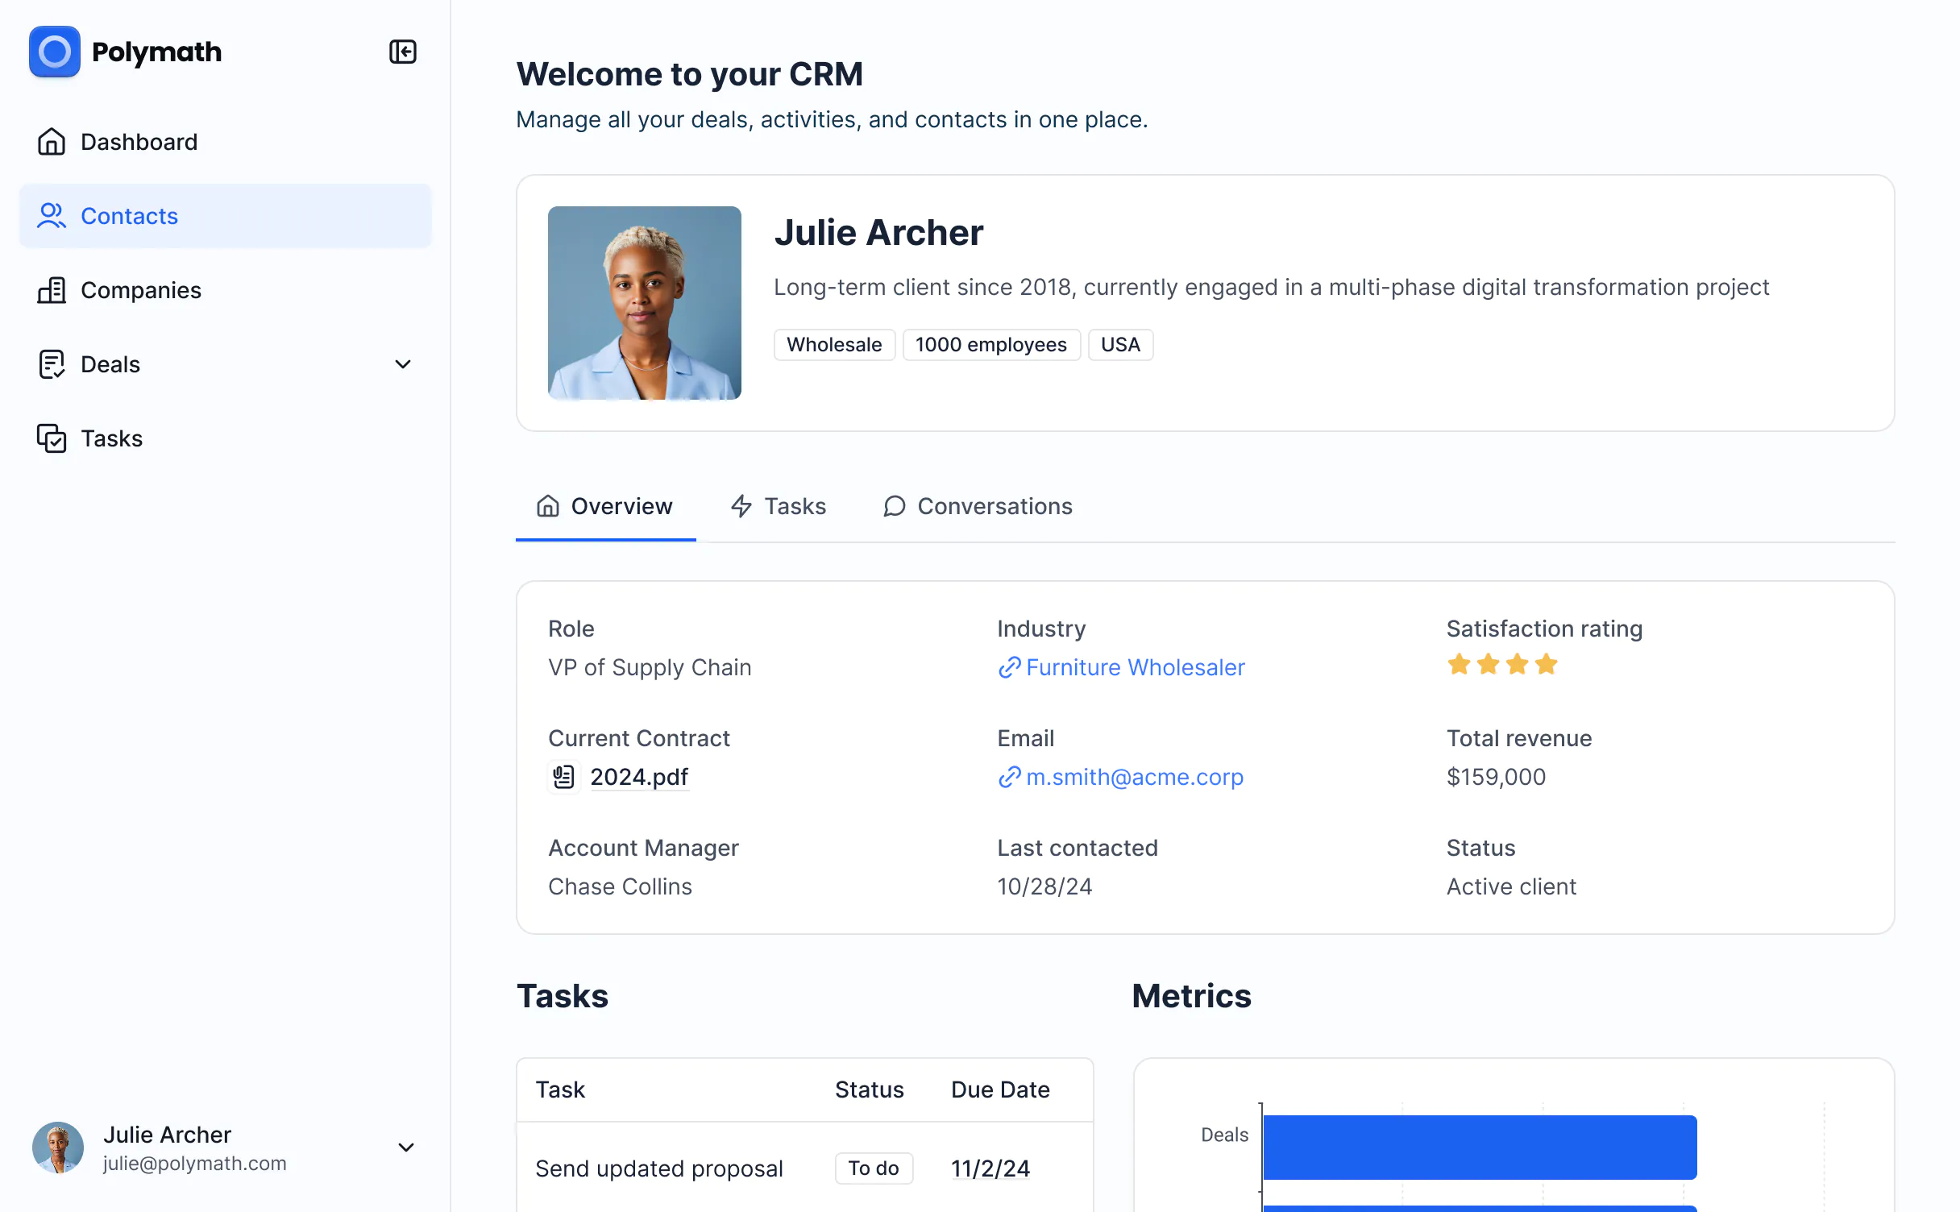The width and height of the screenshot is (1960, 1212).
Task: Click the sidebar collapse icon next to Polymath
Action: (402, 52)
